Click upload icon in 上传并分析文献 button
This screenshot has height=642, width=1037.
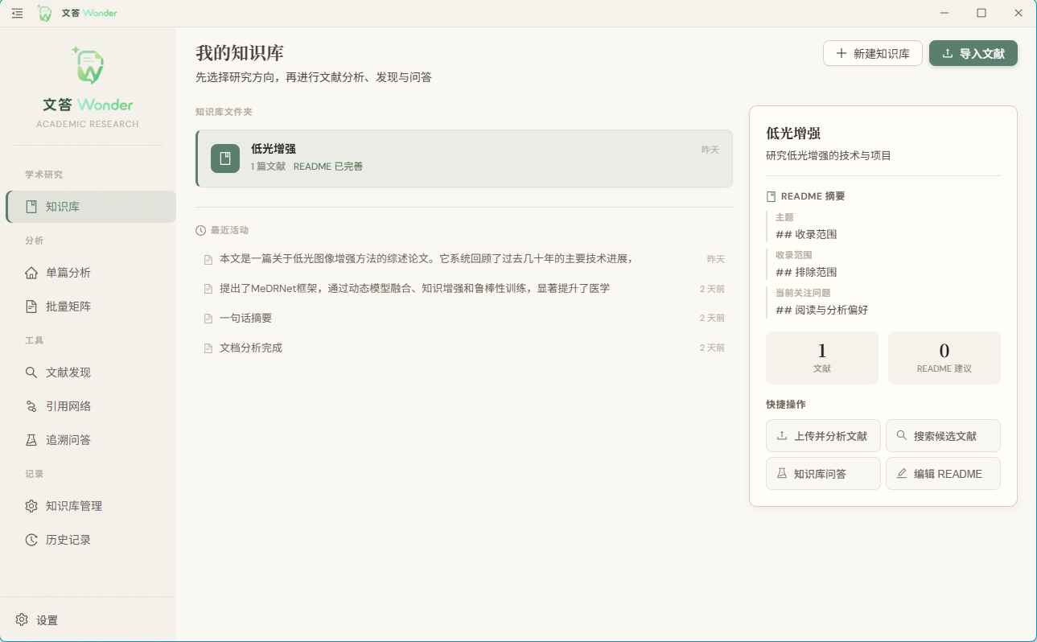782,436
